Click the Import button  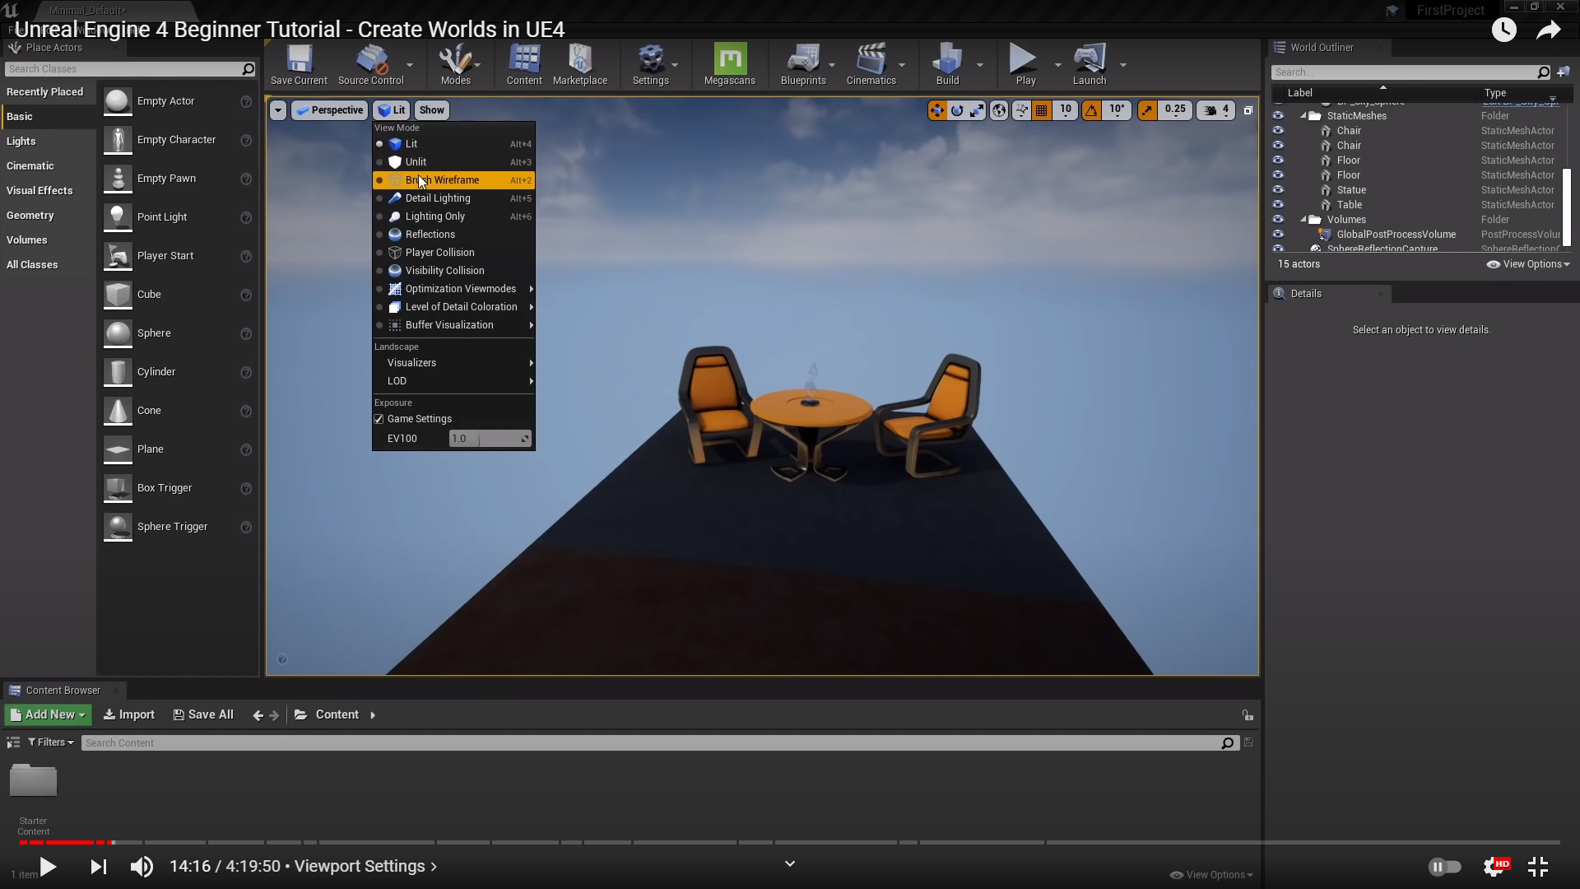point(129,714)
